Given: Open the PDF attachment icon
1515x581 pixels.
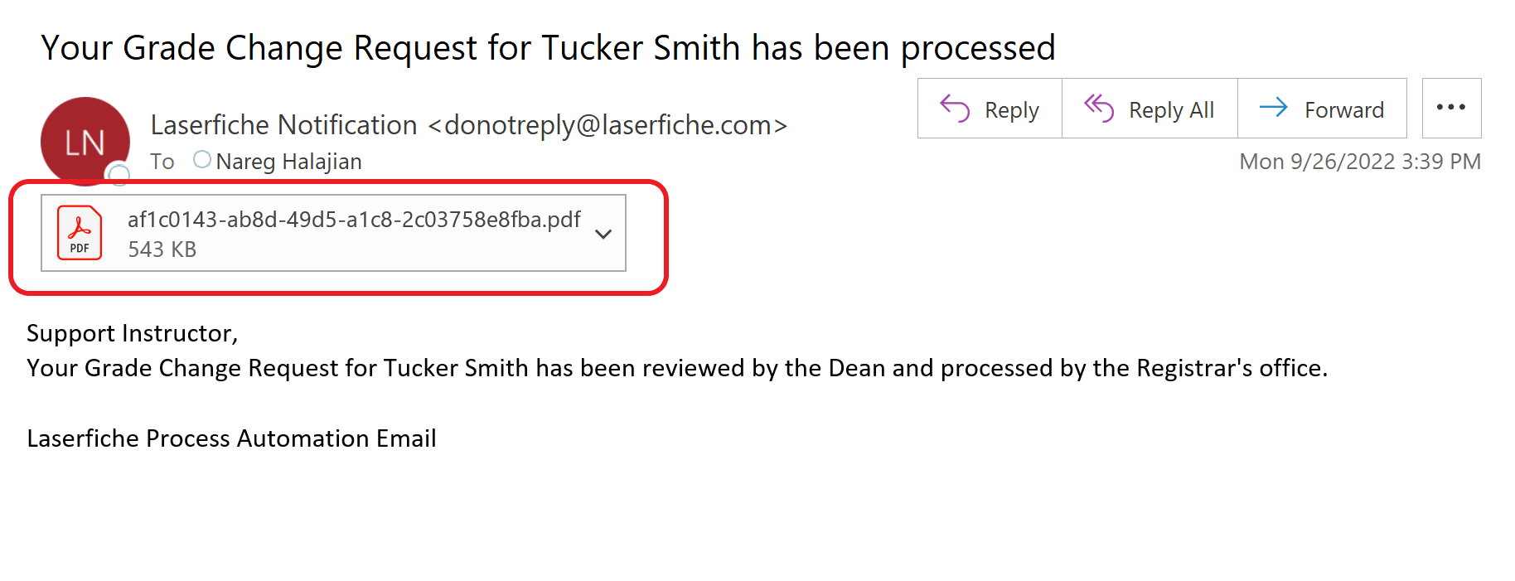Looking at the screenshot, I should (x=80, y=233).
